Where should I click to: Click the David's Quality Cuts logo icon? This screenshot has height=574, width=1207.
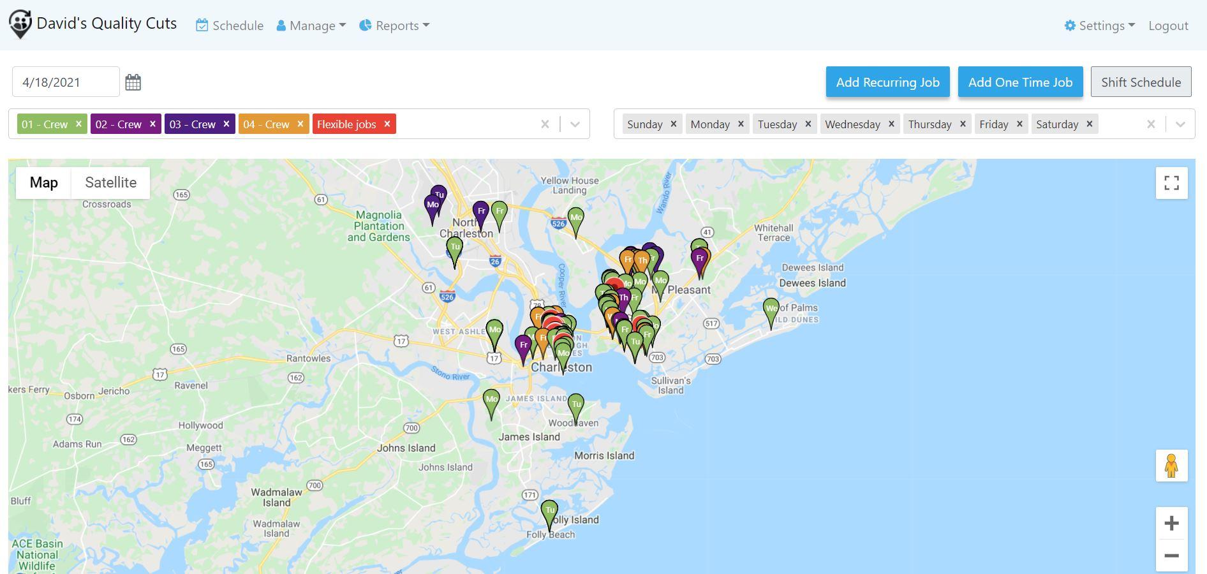pyautogui.click(x=20, y=24)
